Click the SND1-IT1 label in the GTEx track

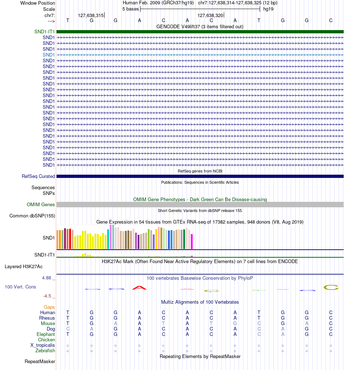click(x=45, y=255)
